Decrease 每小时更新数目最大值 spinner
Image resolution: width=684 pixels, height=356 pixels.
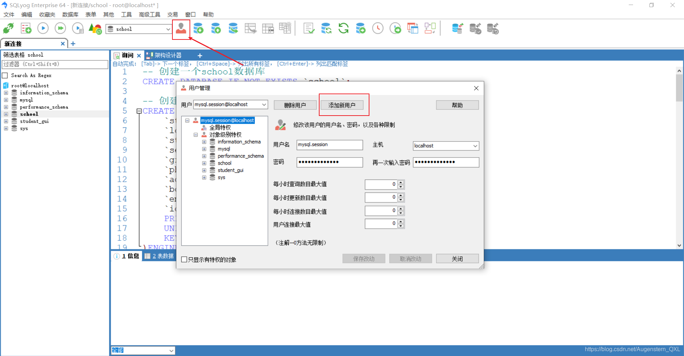coord(401,200)
